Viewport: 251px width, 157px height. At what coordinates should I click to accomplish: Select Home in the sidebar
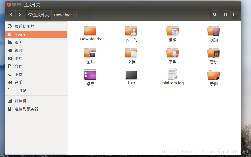click(36, 34)
